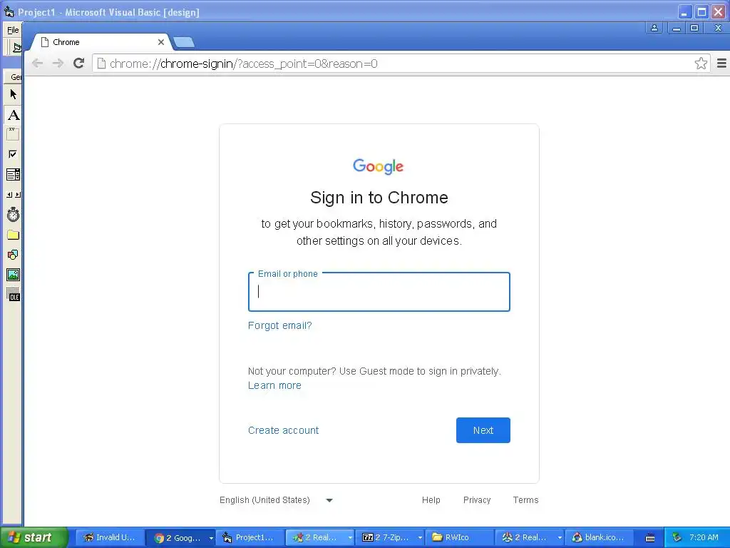The width and height of the screenshot is (730, 548).
Task: Click the Chrome back arrow
Action: [37, 64]
